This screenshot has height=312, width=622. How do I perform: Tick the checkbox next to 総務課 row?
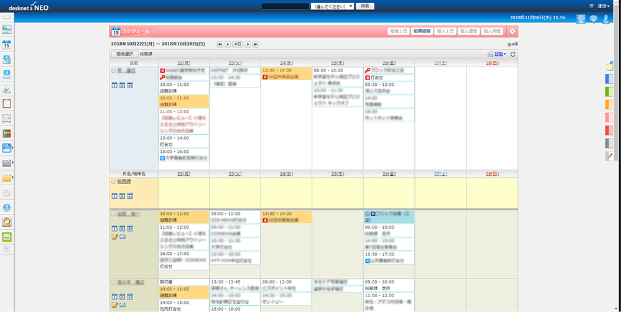pyautogui.click(x=113, y=182)
